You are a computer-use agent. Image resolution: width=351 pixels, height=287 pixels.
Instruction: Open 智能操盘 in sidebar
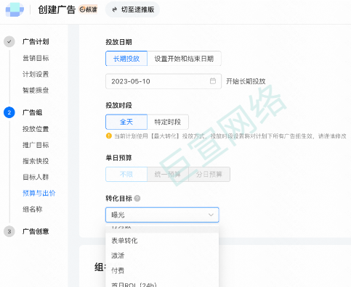[x=36, y=90]
